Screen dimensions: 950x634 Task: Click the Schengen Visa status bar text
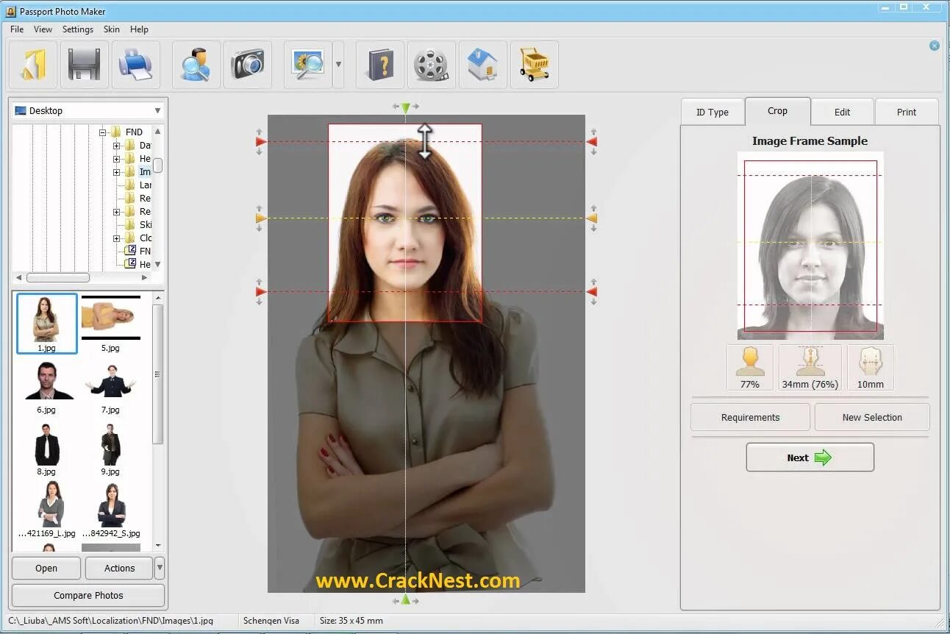click(271, 621)
